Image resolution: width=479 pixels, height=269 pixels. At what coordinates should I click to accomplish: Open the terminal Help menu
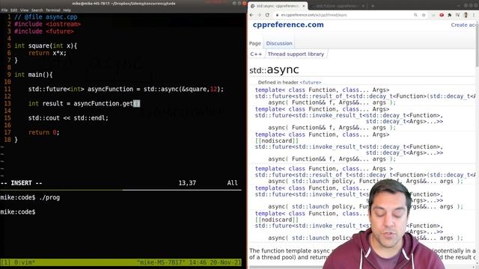coord(67,10)
